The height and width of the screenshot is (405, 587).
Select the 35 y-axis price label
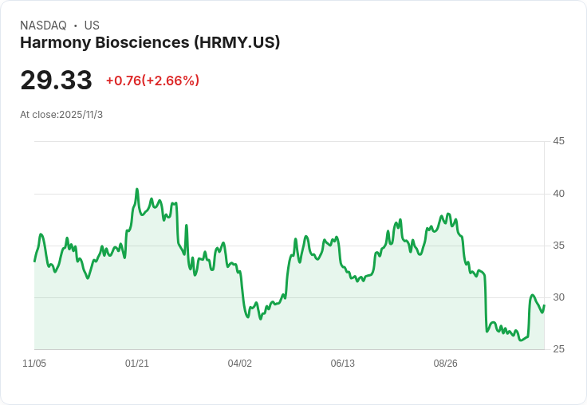pos(558,246)
